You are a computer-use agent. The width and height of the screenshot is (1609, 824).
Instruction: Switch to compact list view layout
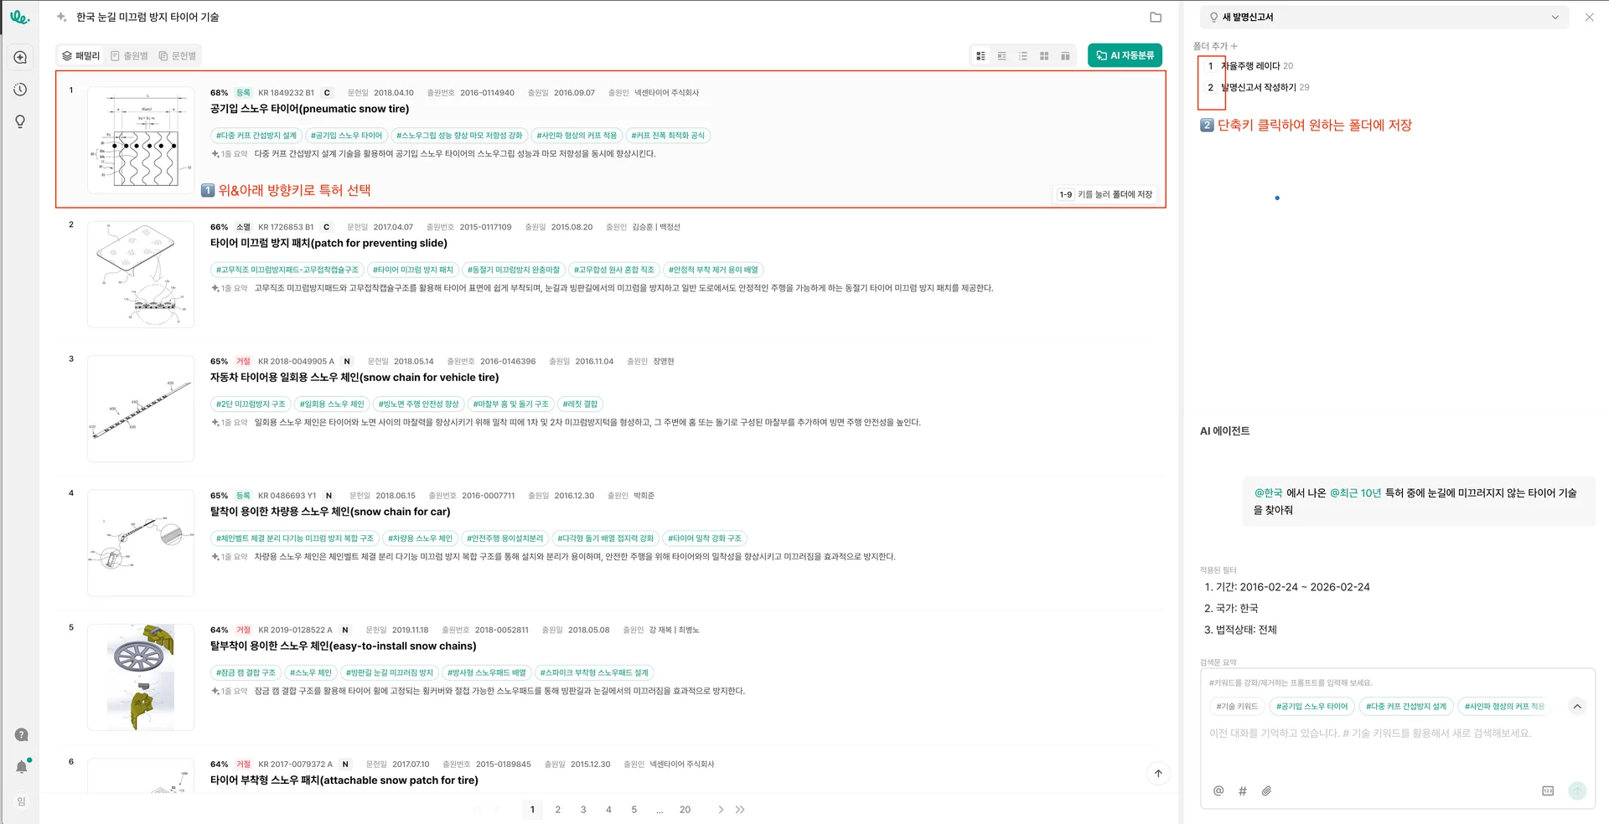[x=1023, y=56]
